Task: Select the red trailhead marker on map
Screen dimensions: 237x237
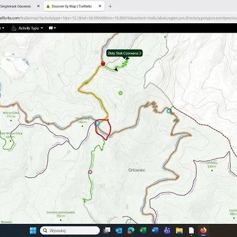Action: (x=103, y=64)
